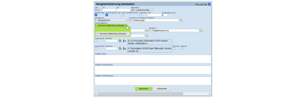Viewport: 306px width, 98px height.
Task: Click the anerkannt für folgende Rasse(n) field
Action: tap(154, 20)
